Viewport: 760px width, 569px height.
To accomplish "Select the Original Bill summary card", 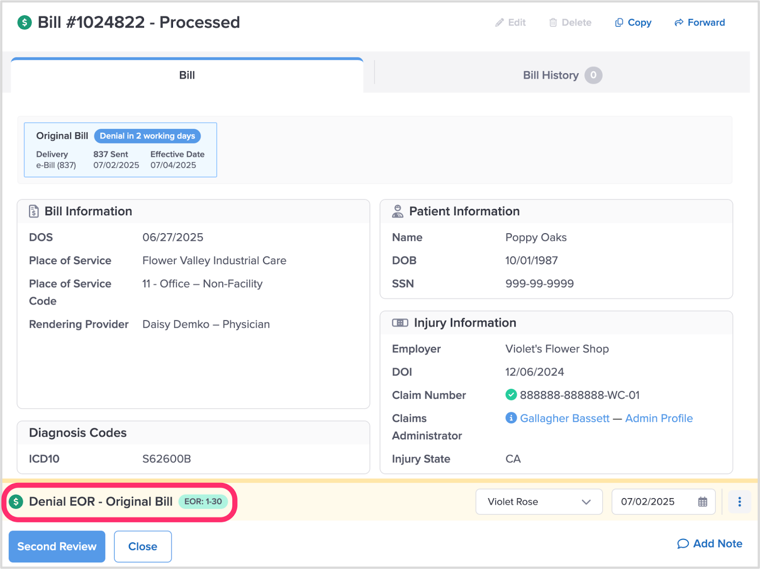I will (x=120, y=150).
